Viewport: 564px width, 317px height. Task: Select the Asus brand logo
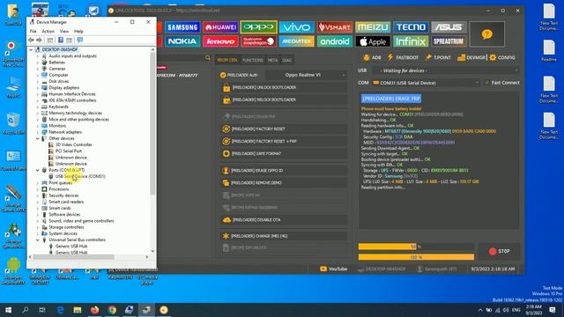coord(449,27)
